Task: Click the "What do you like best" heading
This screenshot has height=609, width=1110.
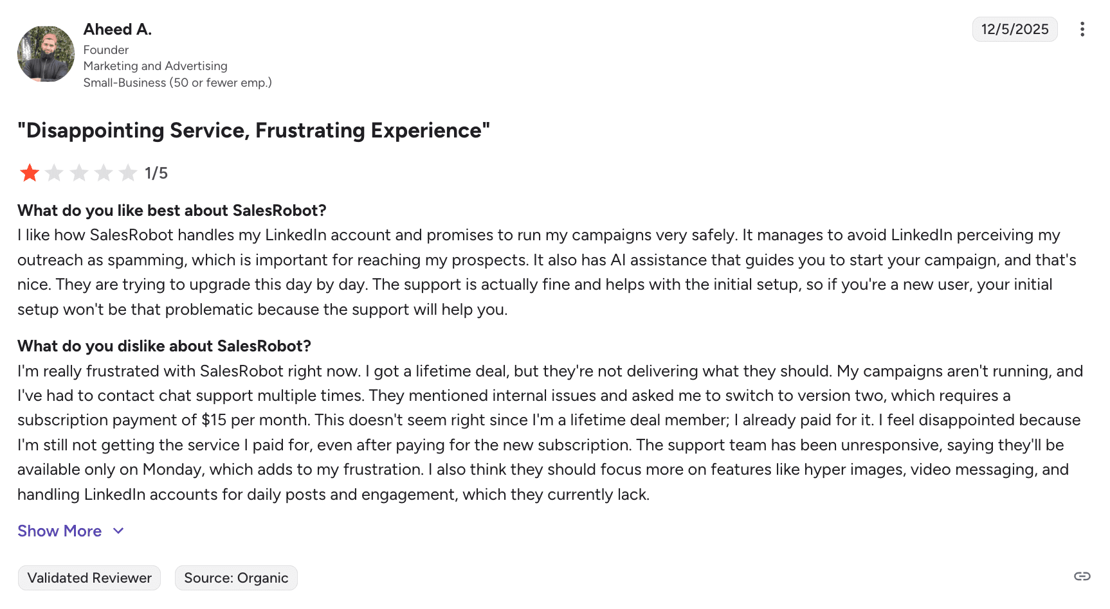Action: tap(172, 211)
